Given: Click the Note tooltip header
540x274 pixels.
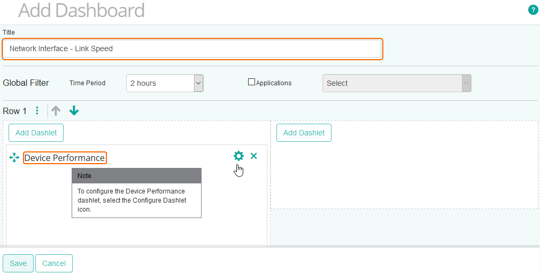Looking at the screenshot, I should (136, 175).
